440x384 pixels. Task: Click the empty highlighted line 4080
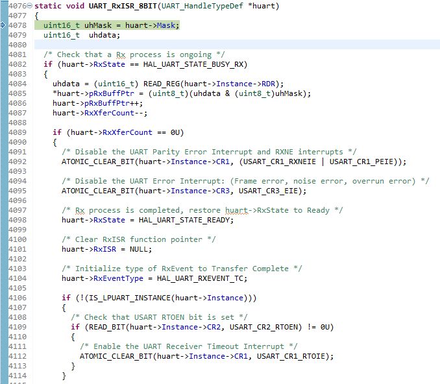click(237, 45)
